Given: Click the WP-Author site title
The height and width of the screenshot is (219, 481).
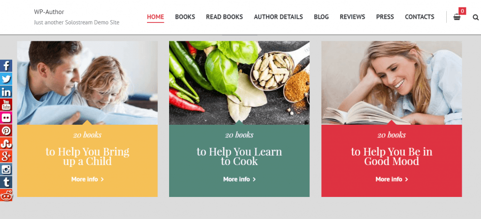Looking at the screenshot, I should point(49,12).
